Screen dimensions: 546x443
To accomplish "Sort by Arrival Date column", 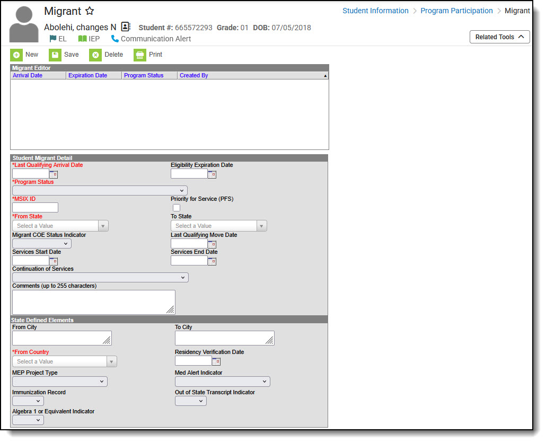I will [x=28, y=76].
